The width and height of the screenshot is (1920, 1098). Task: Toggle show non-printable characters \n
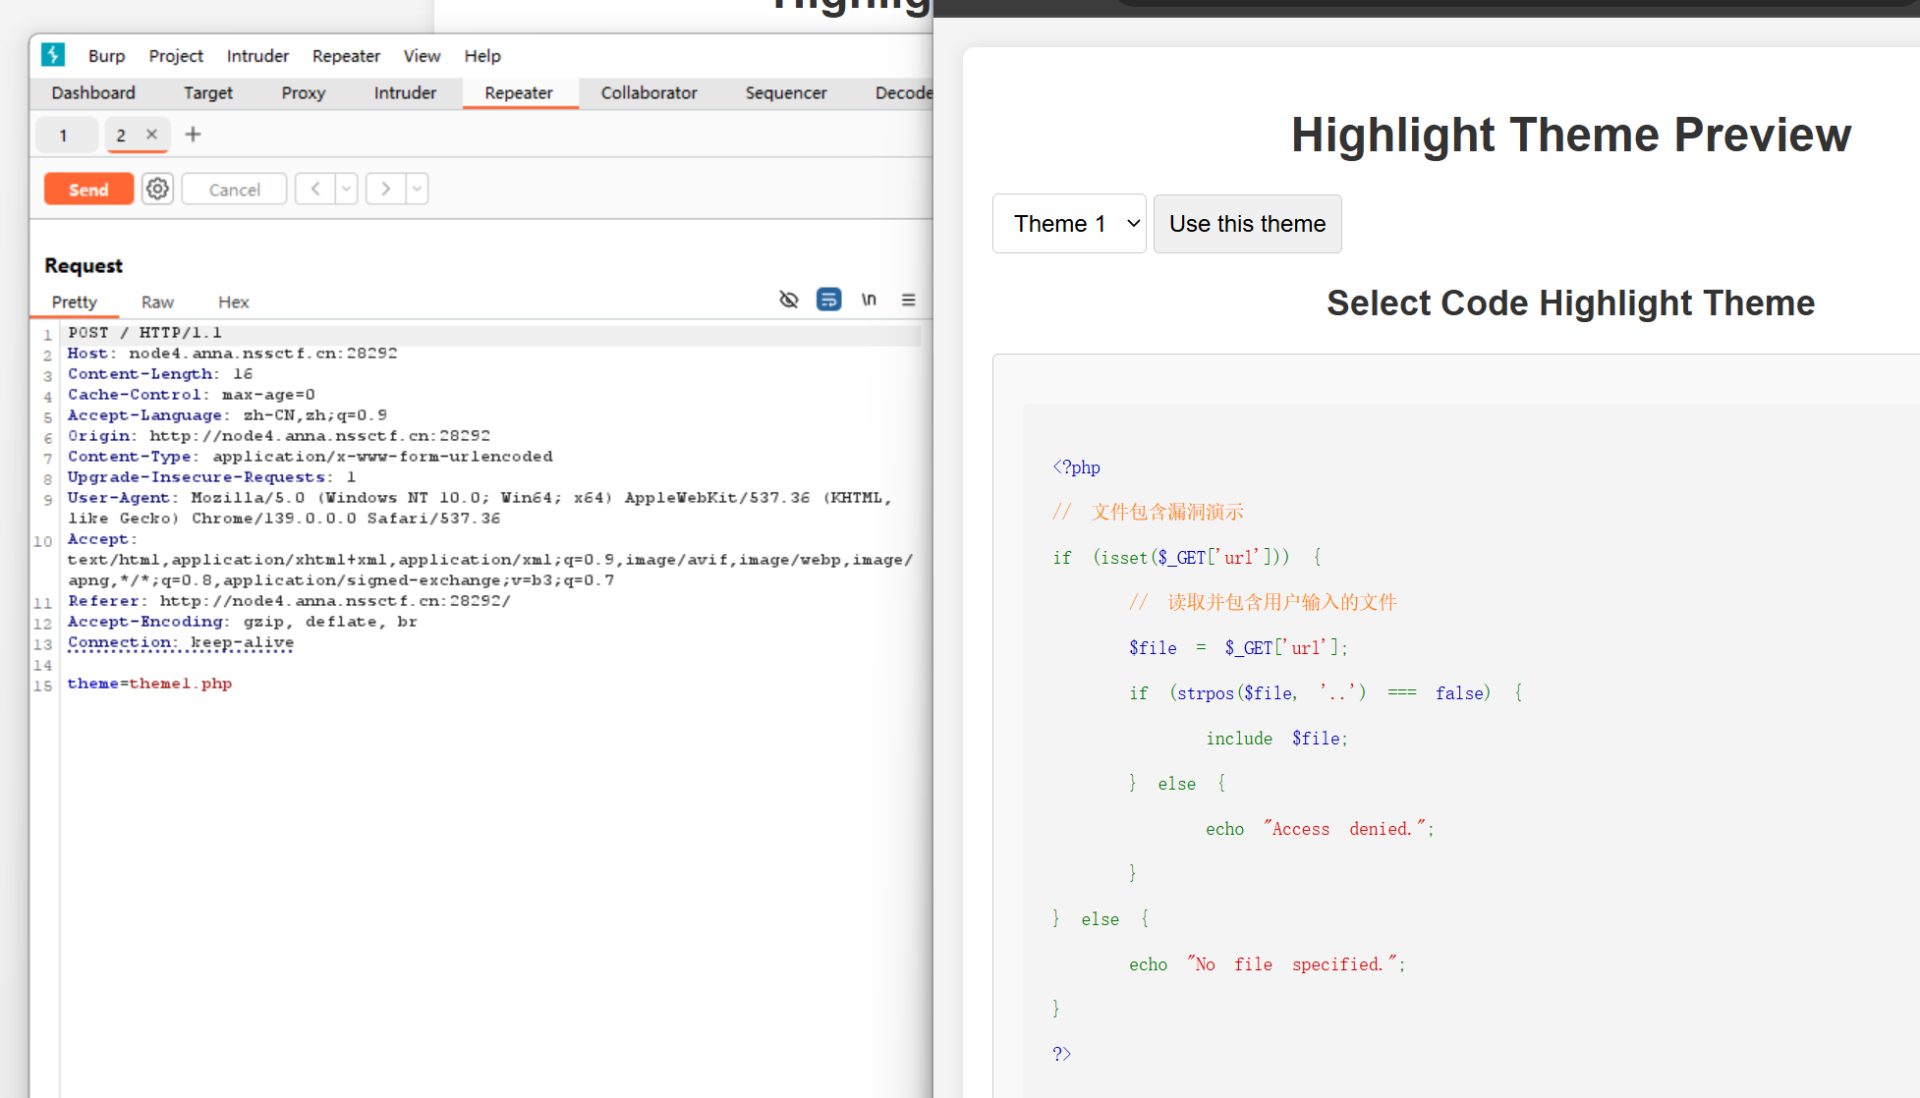click(869, 300)
